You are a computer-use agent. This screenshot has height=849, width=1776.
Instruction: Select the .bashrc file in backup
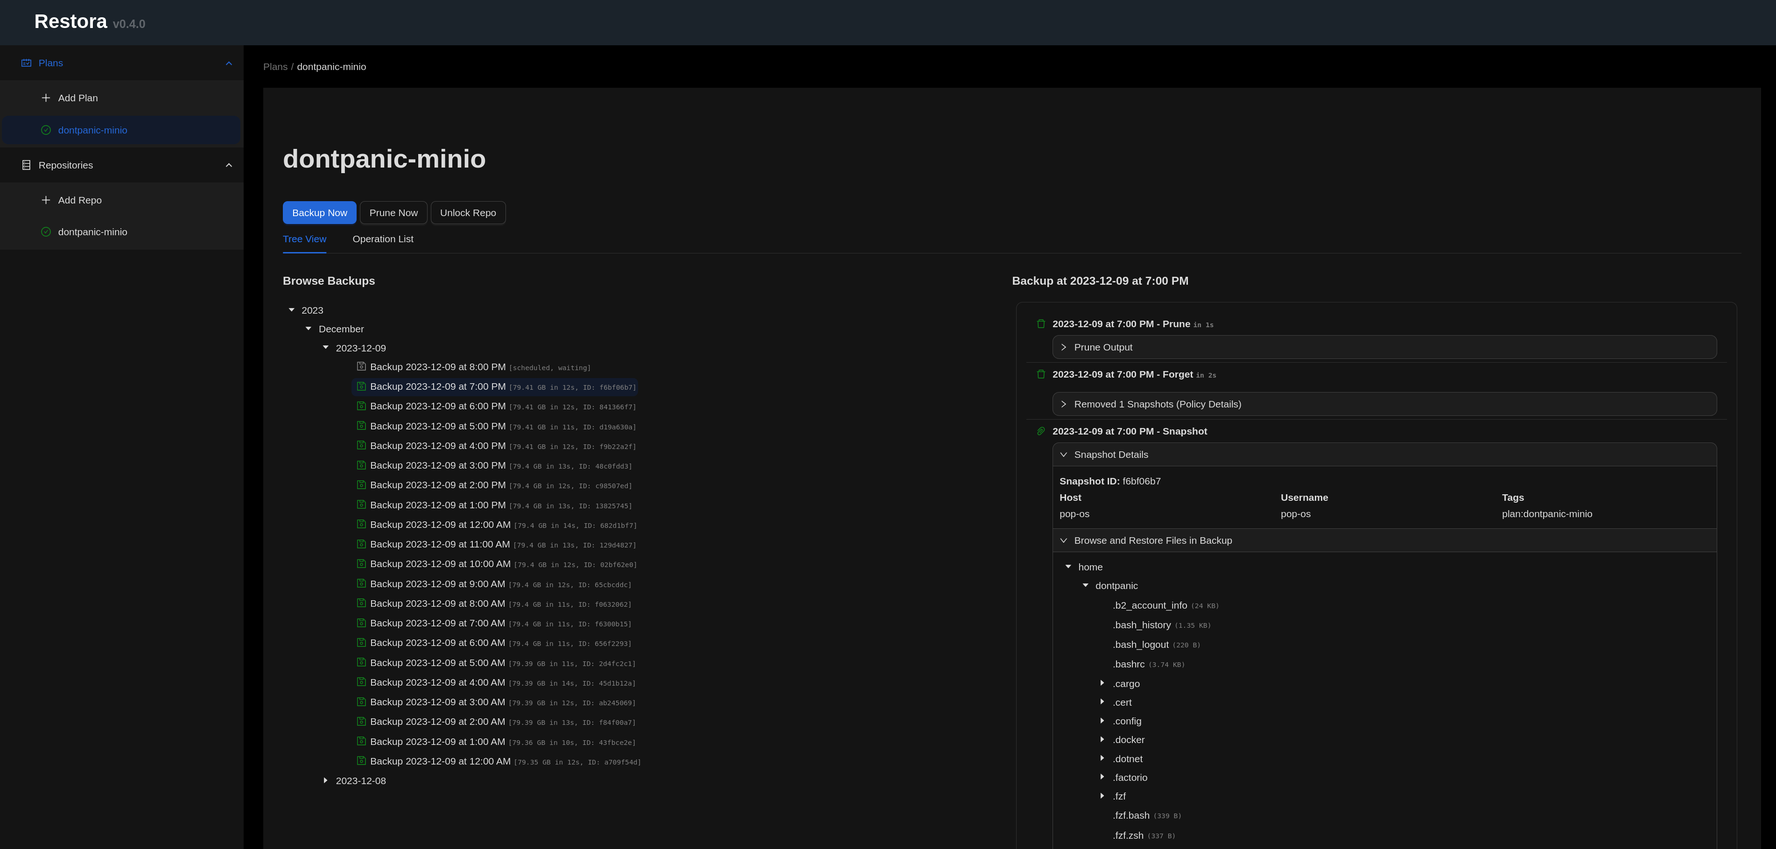[1128, 665]
